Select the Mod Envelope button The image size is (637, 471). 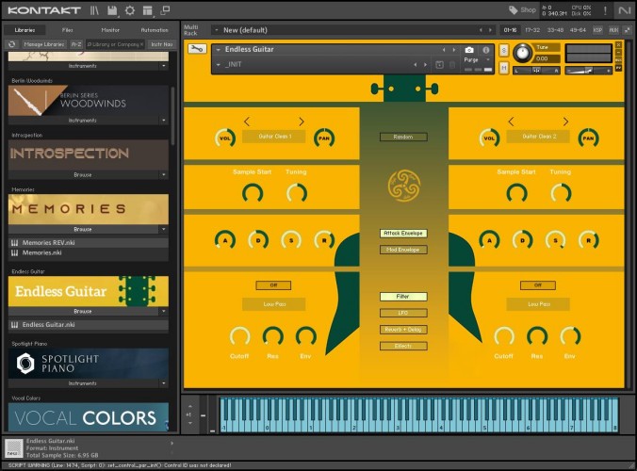coord(403,250)
